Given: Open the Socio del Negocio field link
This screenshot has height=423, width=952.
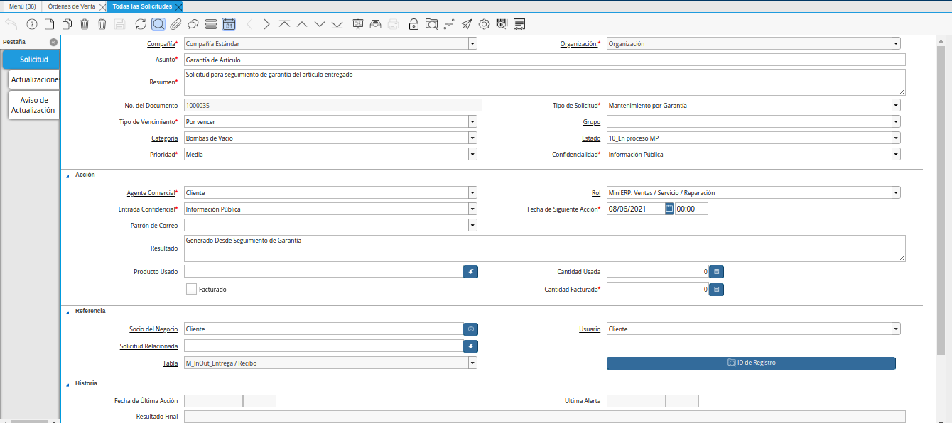Looking at the screenshot, I should point(153,329).
